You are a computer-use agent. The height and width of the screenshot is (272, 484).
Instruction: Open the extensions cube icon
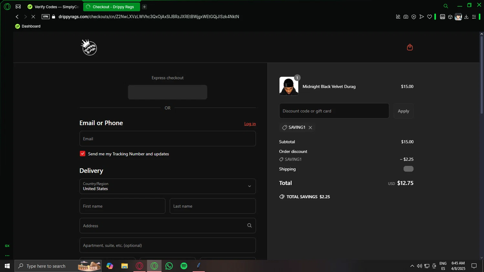click(450, 17)
